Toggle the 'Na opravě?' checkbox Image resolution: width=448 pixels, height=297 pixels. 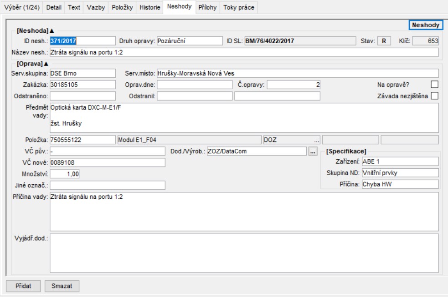[x=434, y=84]
